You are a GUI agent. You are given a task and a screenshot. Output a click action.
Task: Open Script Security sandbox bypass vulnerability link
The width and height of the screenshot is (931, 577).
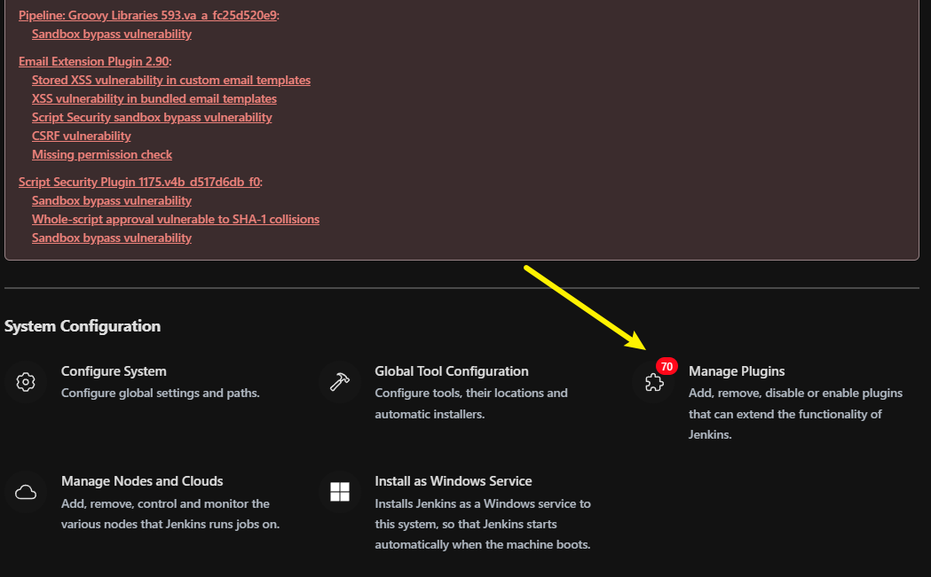pos(152,117)
